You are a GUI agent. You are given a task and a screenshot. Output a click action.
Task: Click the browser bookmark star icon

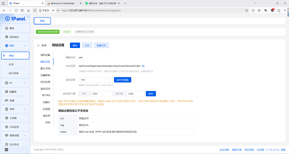pos(247,10)
